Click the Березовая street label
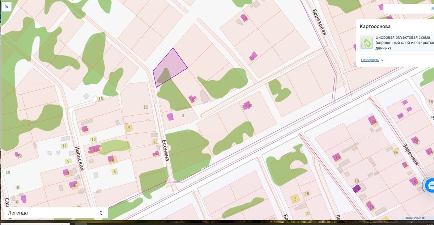Screen dimensions: 434x225 (x=320, y=22)
